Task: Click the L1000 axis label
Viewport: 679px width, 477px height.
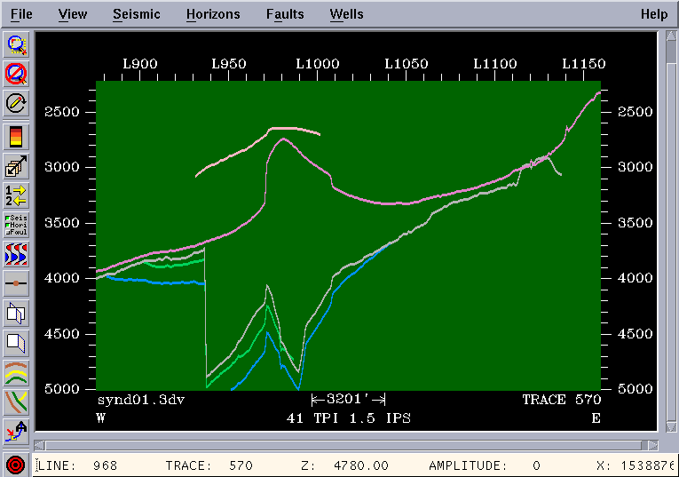Action: (x=318, y=64)
